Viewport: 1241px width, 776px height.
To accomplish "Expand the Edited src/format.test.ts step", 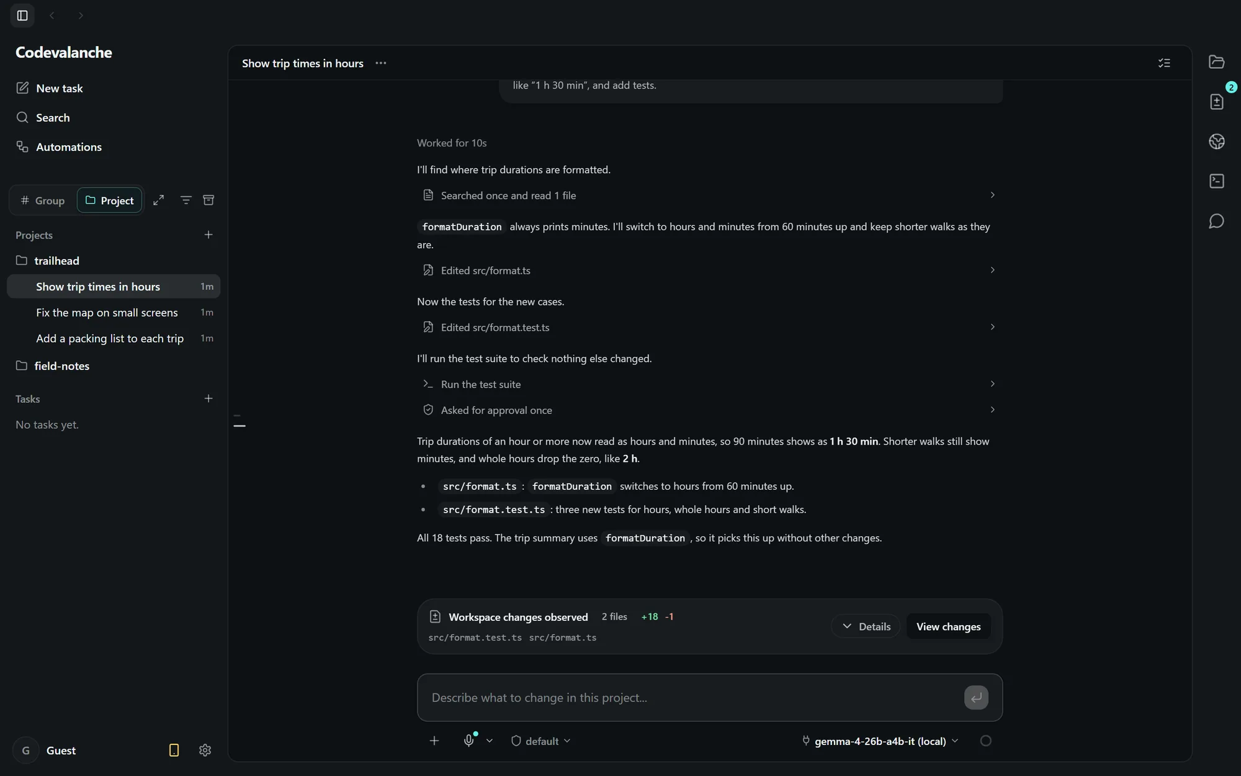I will point(709,327).
